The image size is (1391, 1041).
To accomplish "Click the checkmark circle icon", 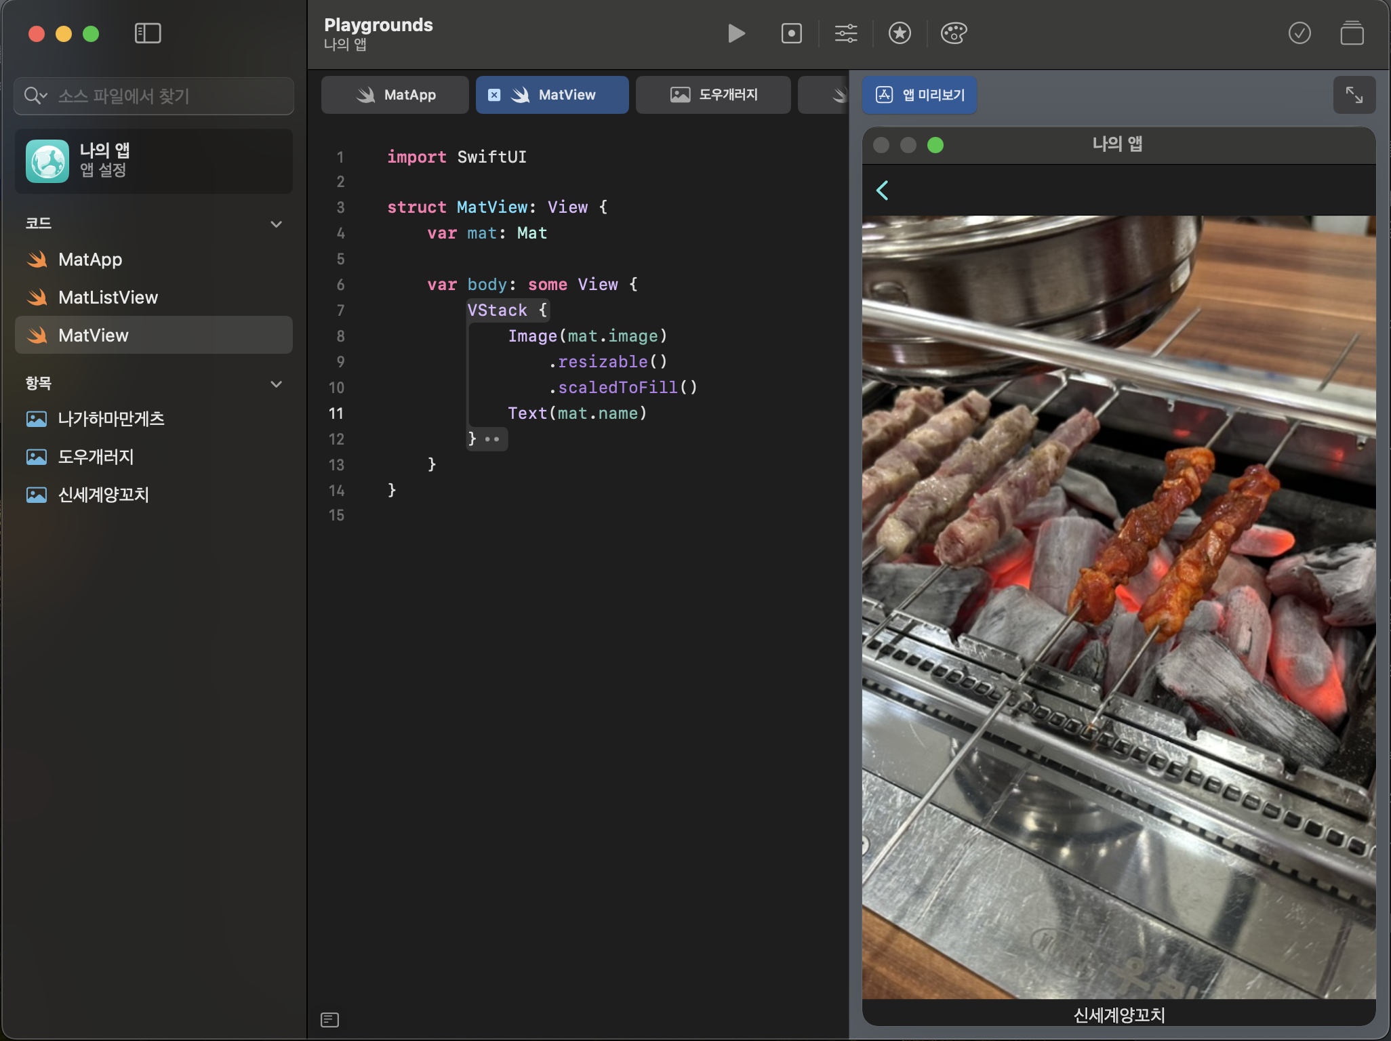I will pos(1299,33).
